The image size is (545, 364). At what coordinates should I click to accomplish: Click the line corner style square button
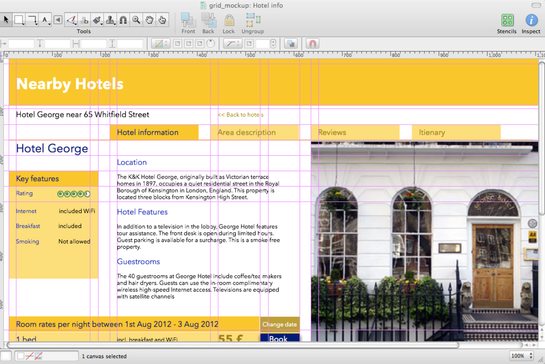coord(249,44)
